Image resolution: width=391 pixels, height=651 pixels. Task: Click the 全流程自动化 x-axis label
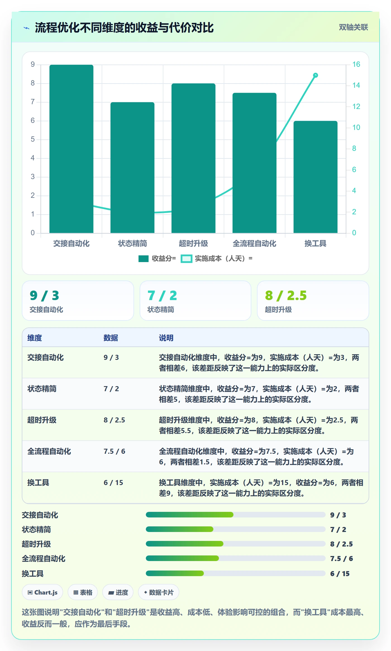point(254,244)
